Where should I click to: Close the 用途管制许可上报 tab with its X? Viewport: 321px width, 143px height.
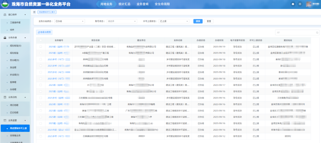(54, 12)
